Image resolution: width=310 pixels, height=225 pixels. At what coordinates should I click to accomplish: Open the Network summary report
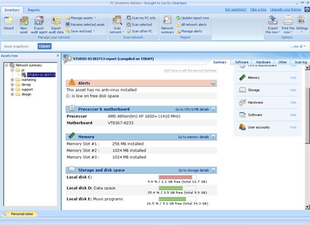(x=167, y=25)
